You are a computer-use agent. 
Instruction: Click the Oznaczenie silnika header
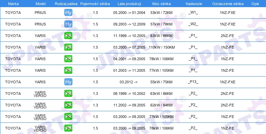click(x=228, y=4)
